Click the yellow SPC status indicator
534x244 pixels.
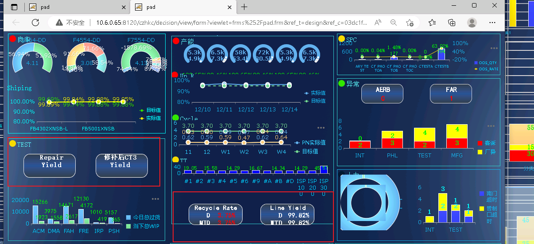(341, 39)
